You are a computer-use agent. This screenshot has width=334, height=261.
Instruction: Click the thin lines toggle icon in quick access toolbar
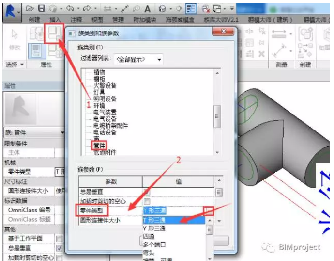191,9
